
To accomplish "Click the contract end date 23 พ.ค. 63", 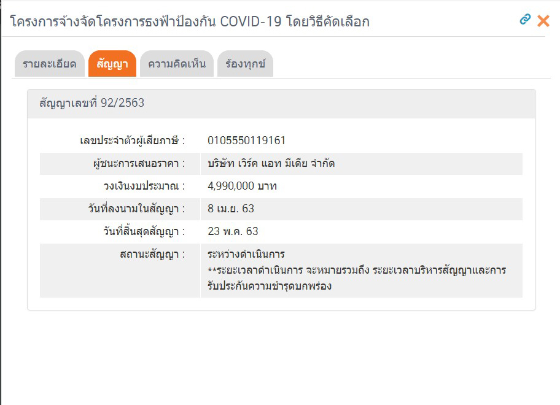I will (233, 231).
